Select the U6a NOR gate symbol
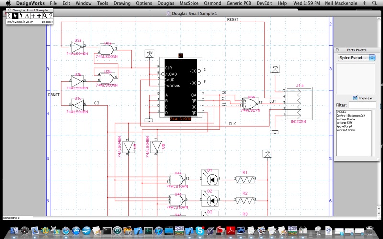This screenshot has width=383, height=239. (251, 103)
